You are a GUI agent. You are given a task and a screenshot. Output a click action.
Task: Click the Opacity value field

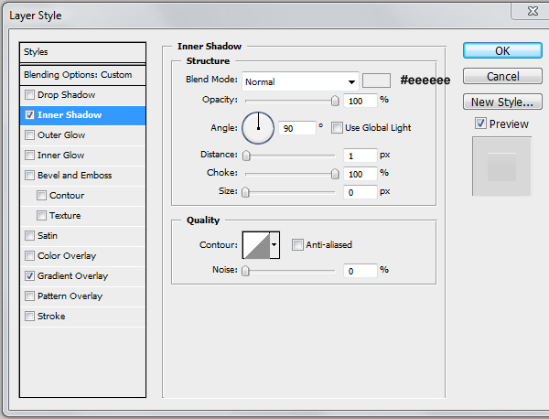[361, 101]
